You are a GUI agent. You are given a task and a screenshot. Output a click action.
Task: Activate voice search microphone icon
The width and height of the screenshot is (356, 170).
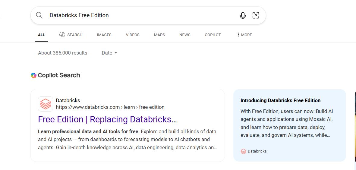[243, 15]
